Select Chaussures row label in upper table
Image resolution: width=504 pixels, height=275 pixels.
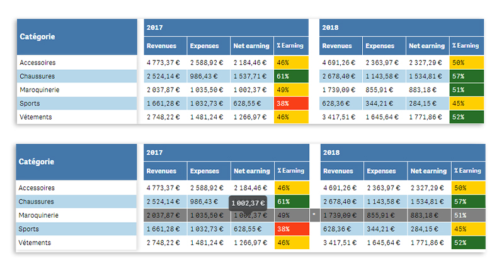77,76
